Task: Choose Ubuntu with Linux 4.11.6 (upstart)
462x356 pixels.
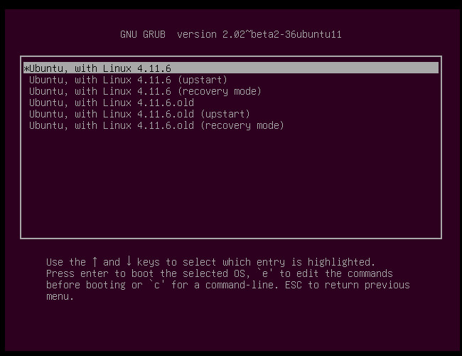Action: coord(128,80)
